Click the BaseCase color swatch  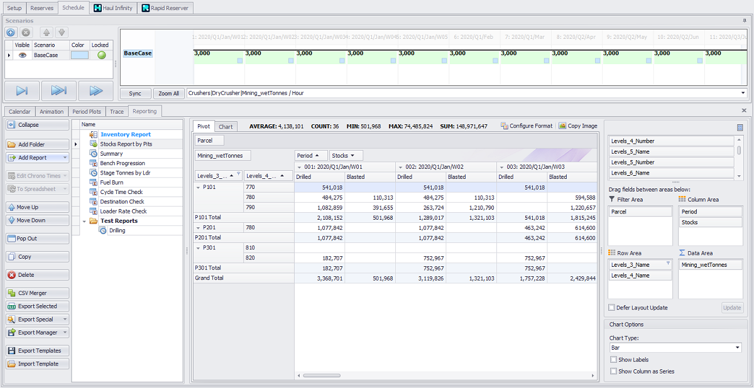(80, 55)
